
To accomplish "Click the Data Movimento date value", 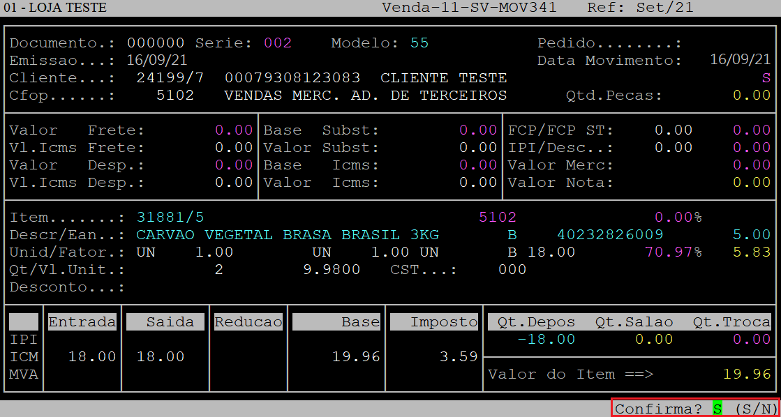I will tap(740, 61).
